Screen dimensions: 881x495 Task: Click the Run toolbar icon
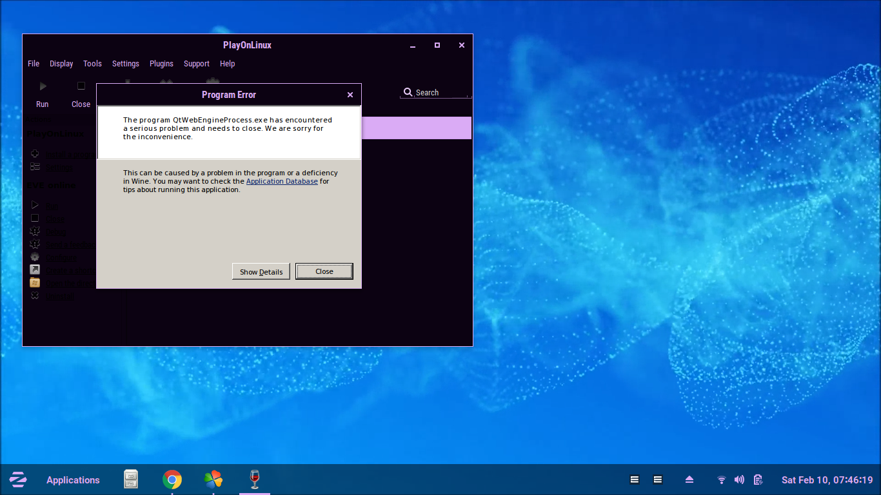tap(43, 86)
